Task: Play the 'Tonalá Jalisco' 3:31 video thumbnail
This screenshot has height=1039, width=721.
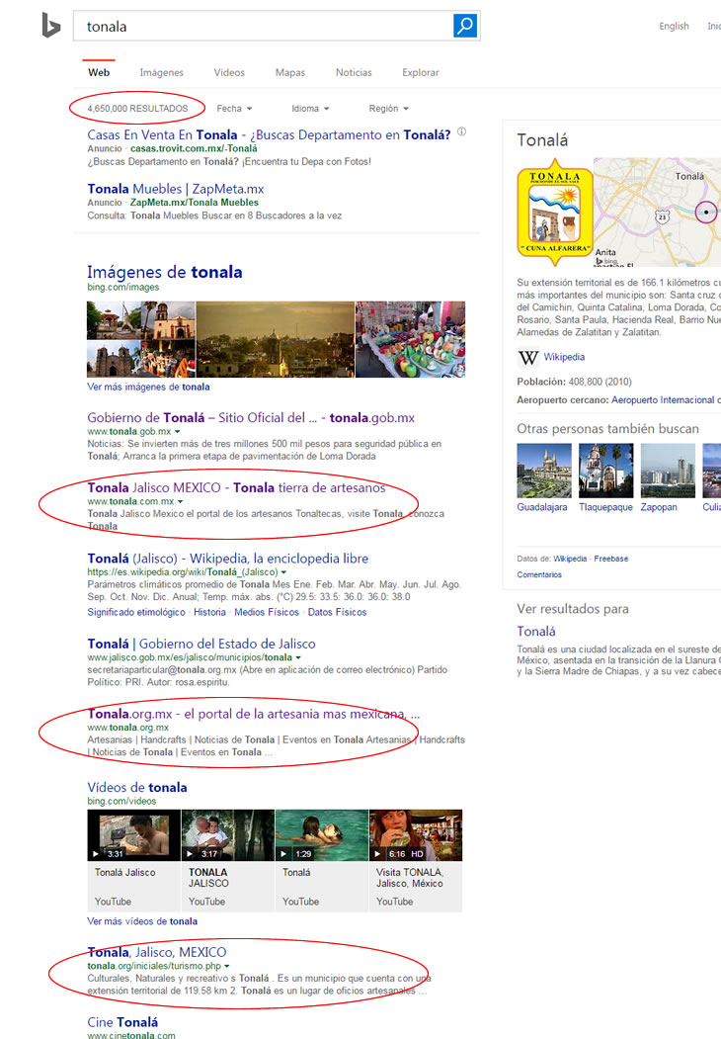Action: [133, 835]
